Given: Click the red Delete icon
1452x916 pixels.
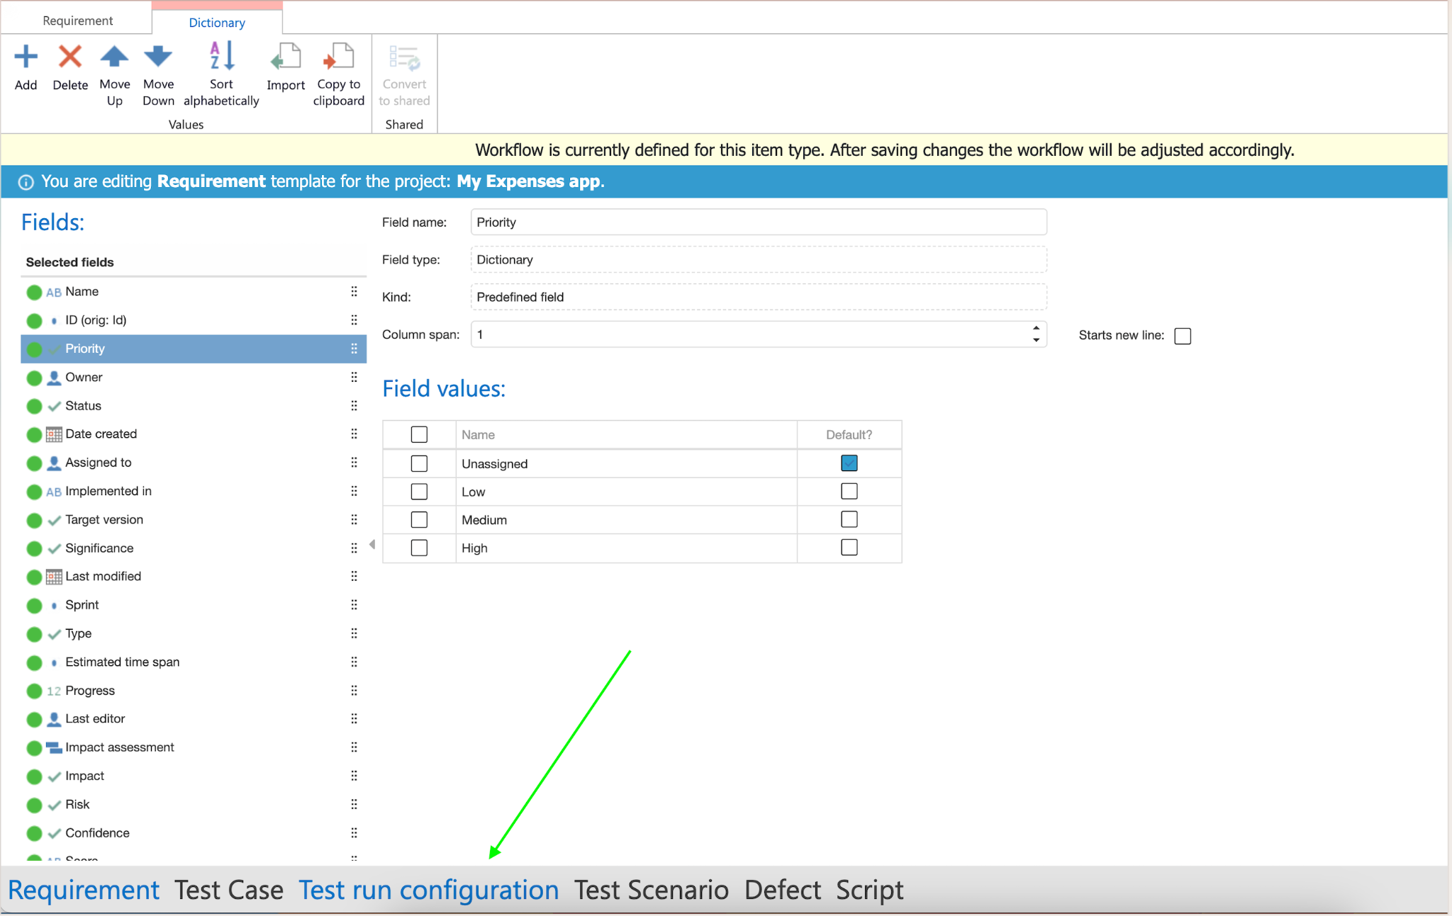Looking at the screenshot, I should pos(70,57).
